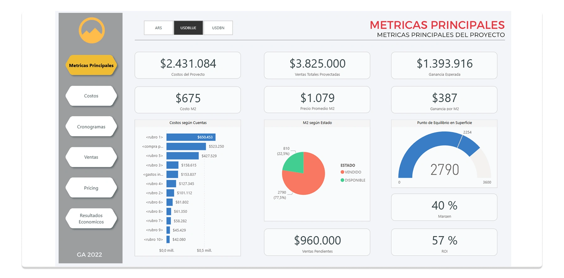Click the red VENDIDO legend marker
Viewport: 564px width, 278px height.
click(342, 172)
